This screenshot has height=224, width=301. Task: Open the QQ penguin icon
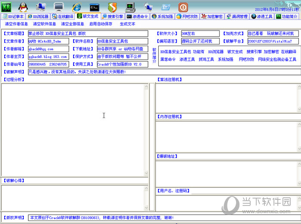pyautogui.click(x=23, y=7)
